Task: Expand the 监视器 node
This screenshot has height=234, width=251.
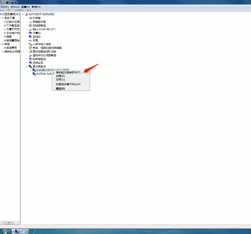Action: (27, 37)
